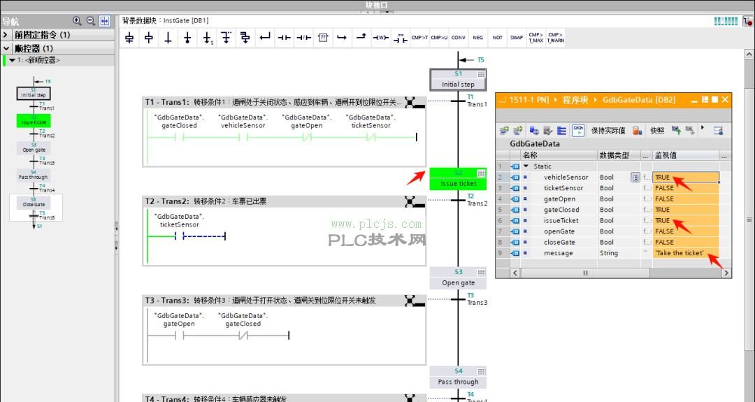
Task: Insert transition element from toolbar
Action: 168,38
